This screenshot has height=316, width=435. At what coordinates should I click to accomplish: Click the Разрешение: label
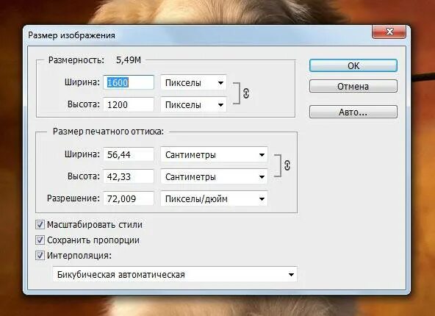tap(73, 198)
